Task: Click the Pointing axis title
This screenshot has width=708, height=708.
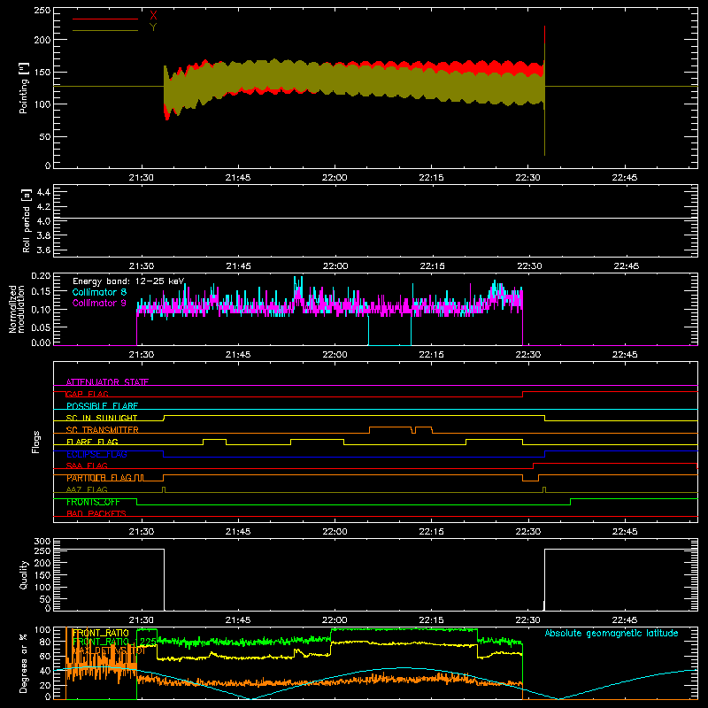Action: [24, 88]
